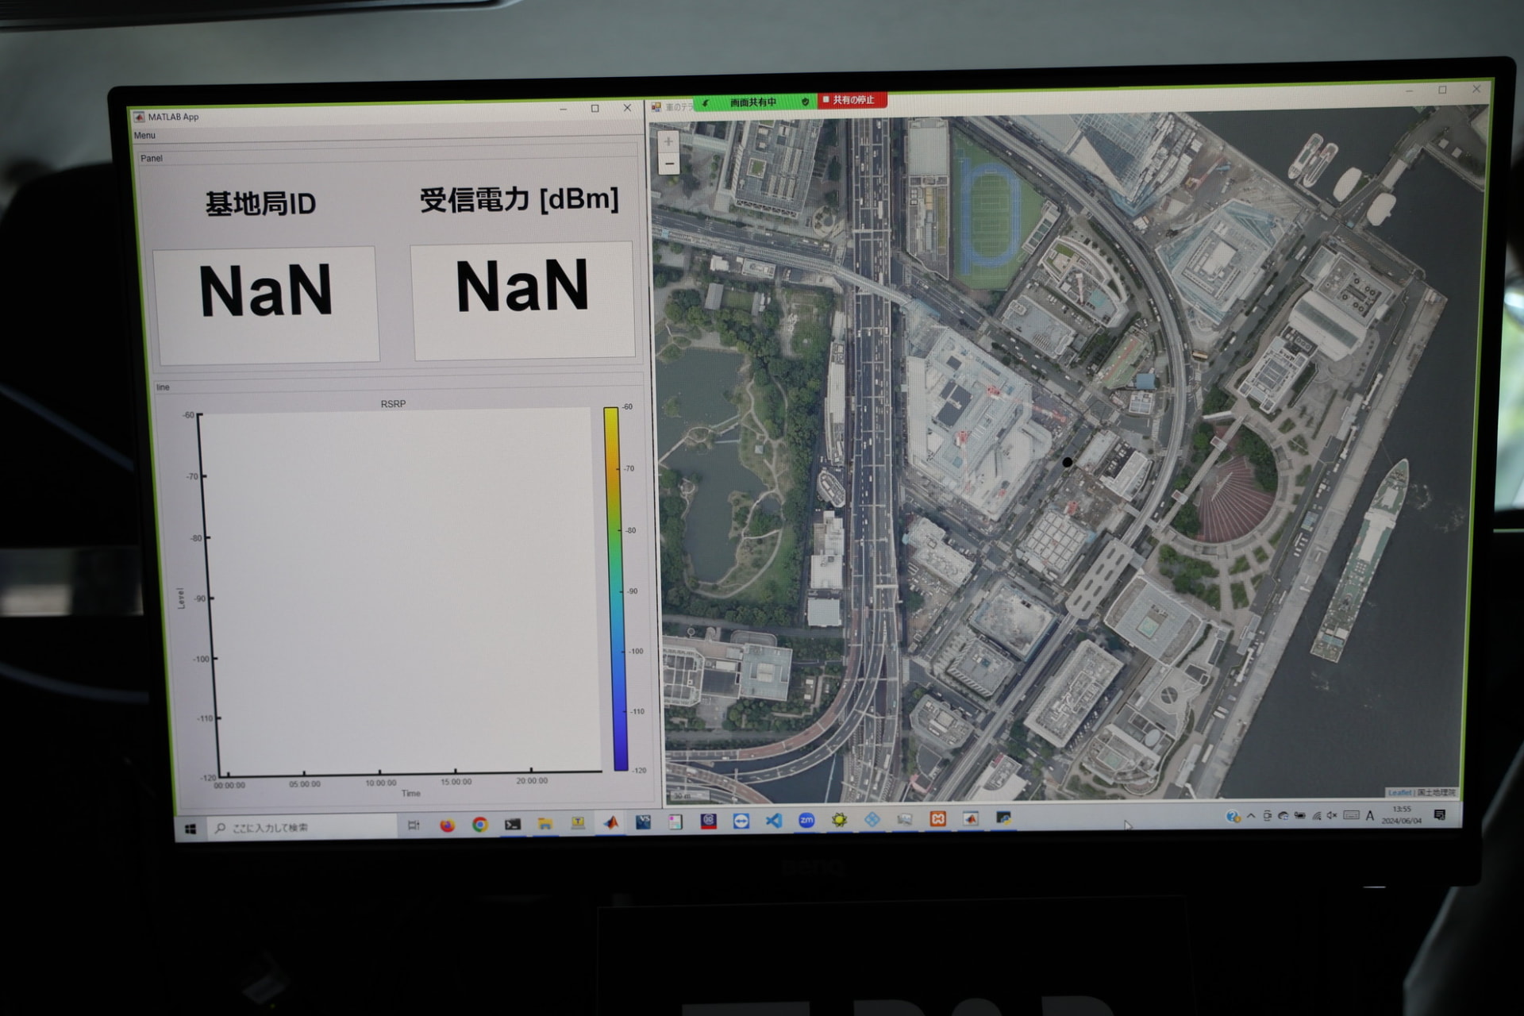Open File Explorer from the taskbar
Screen dimensions: 1524x1016
point(545,824)
